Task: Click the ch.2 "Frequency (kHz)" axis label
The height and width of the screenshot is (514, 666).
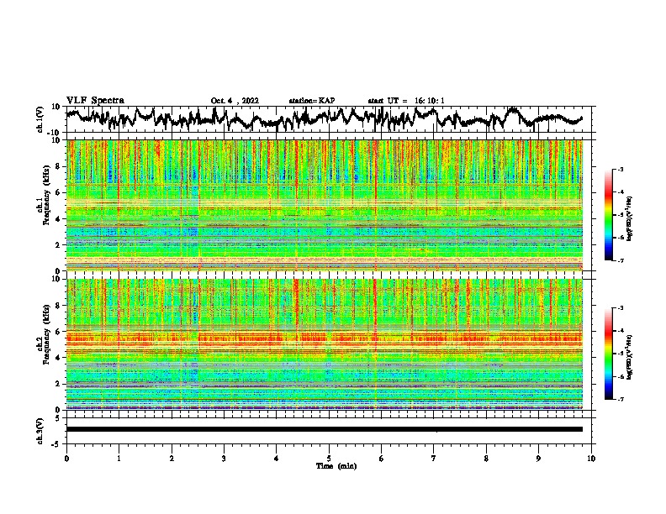Action: coord(46,334)
